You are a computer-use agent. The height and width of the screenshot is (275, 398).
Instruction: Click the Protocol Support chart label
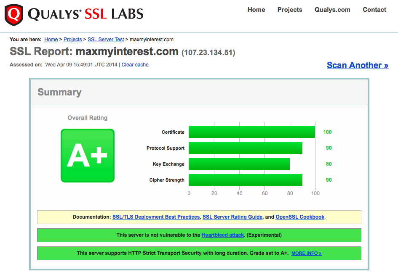click(x=166, y=148)
